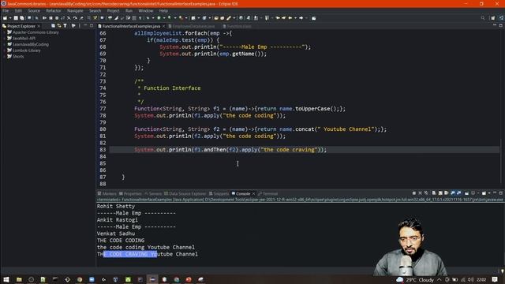Expand the Lombok-Library project

pos(5,50)
